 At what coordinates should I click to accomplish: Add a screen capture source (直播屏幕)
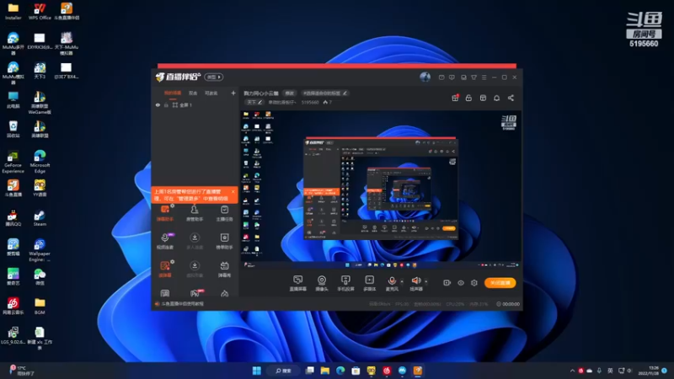[x=298, y=283]
